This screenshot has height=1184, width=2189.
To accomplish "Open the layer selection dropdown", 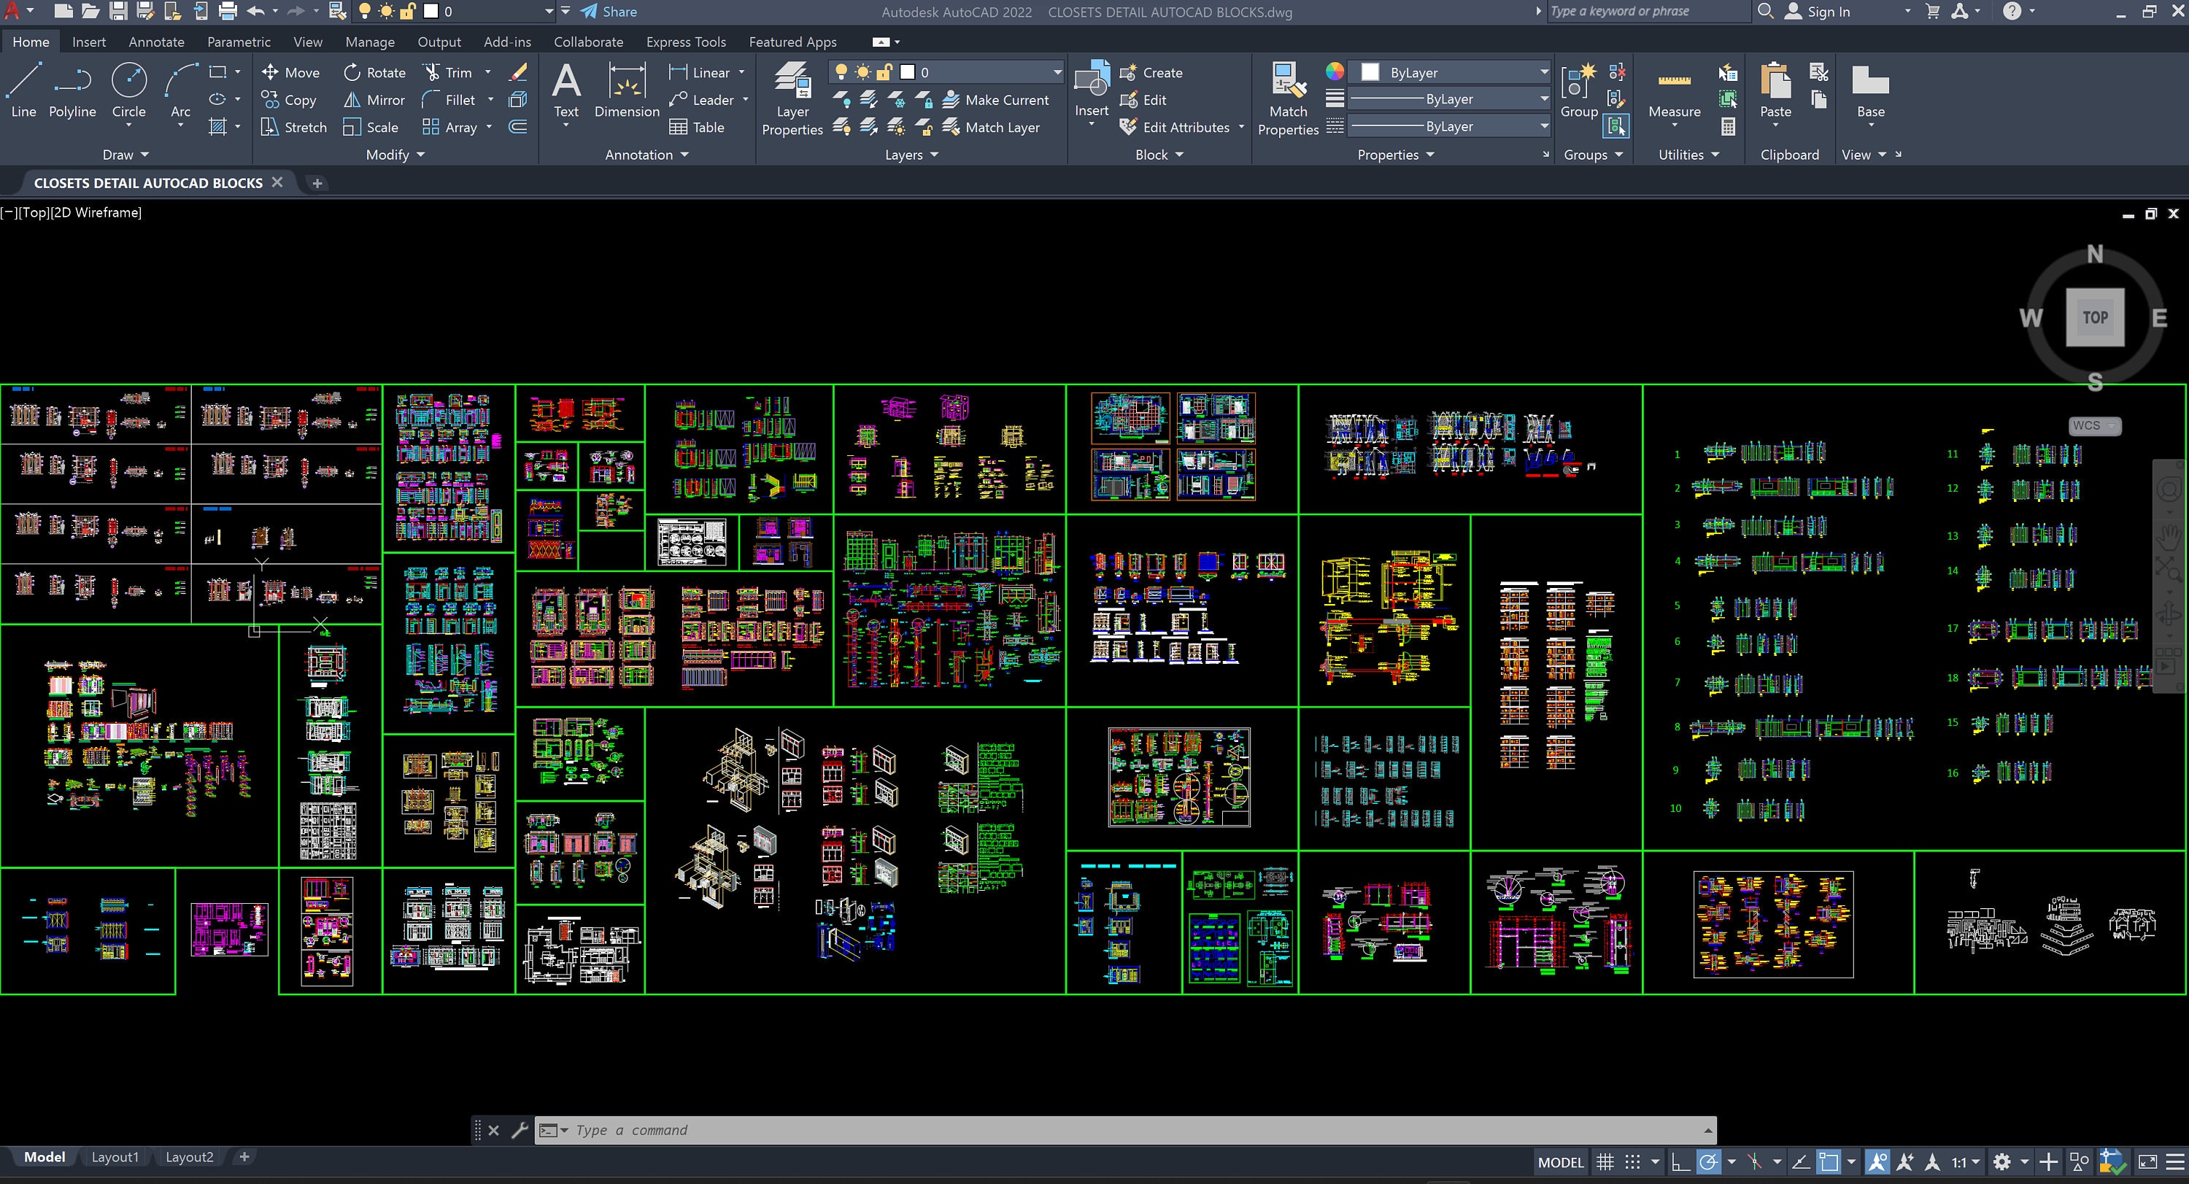I will (x=1057, y=72).
